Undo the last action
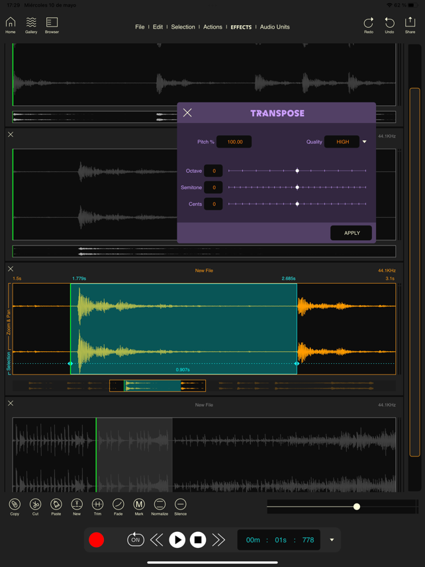425x567 pixels. pyautogui.click(x=389, y=25)
